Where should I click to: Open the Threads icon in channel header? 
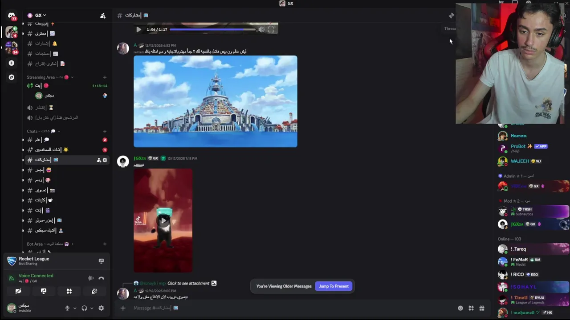click(x=451, y=16)
